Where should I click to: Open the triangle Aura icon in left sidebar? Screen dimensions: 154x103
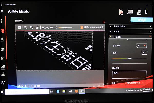[x=2, y=40]
